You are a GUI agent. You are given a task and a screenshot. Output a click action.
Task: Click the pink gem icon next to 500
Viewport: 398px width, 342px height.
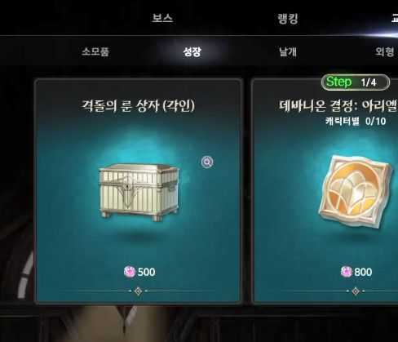click(130, 272)
